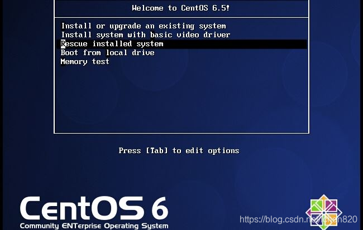Click the CentOS pinwheel logo icon
This screenshot has height=230, width=363.
point(324,212)
